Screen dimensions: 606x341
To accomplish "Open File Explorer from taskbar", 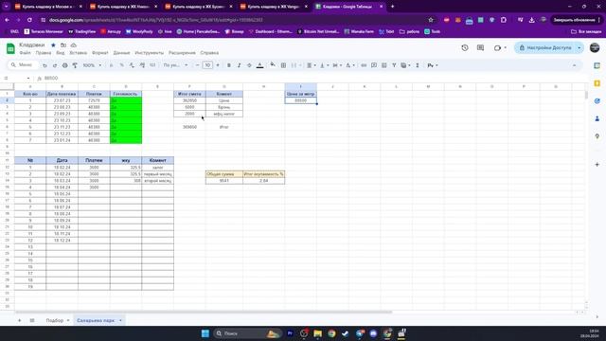I will pyautogui.click(x=318, y=333).
